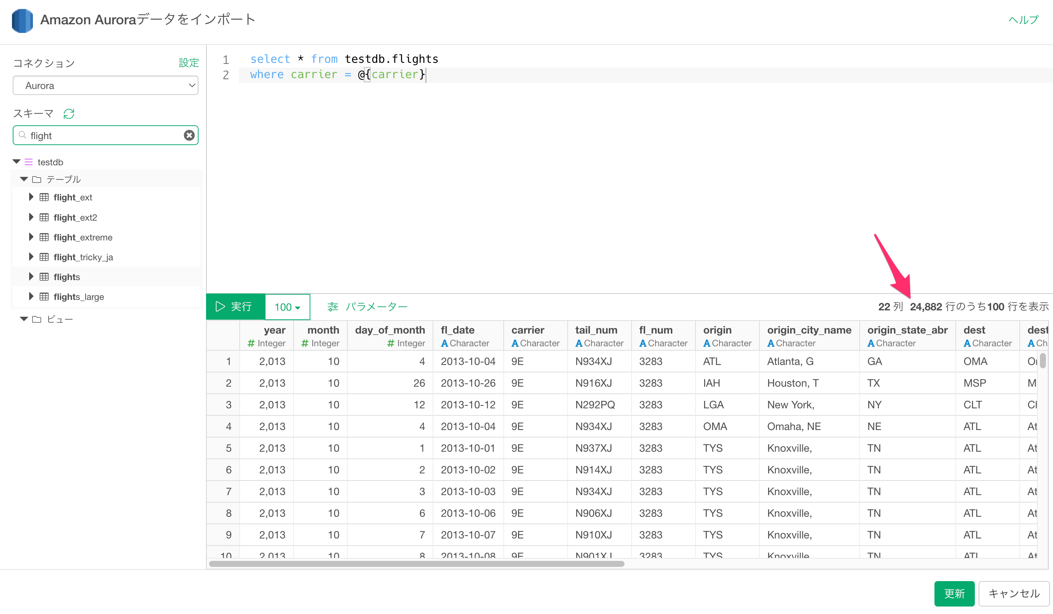The image size is (1053, 614).
Task: Click the flight_ext2 table icon
Action: tap(44, 217)
